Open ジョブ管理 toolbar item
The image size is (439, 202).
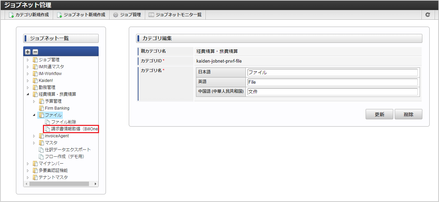coord(127,15)
